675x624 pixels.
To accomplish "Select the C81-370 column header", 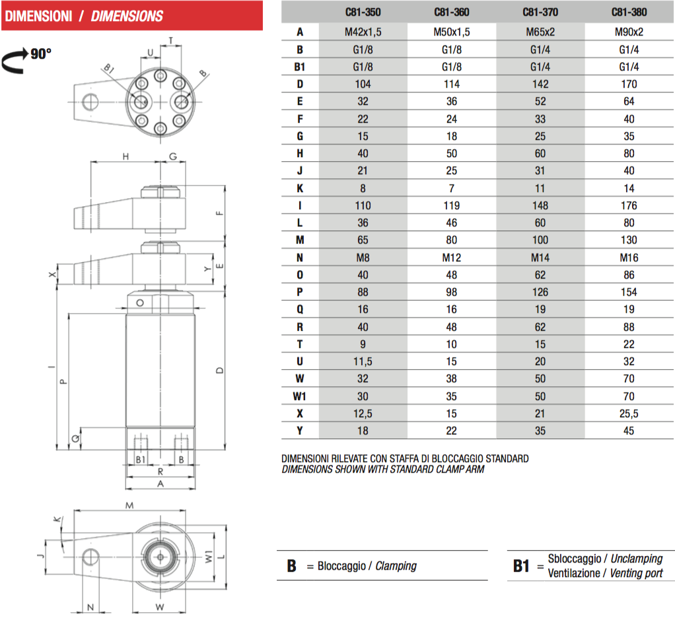I will coord(540,12).
